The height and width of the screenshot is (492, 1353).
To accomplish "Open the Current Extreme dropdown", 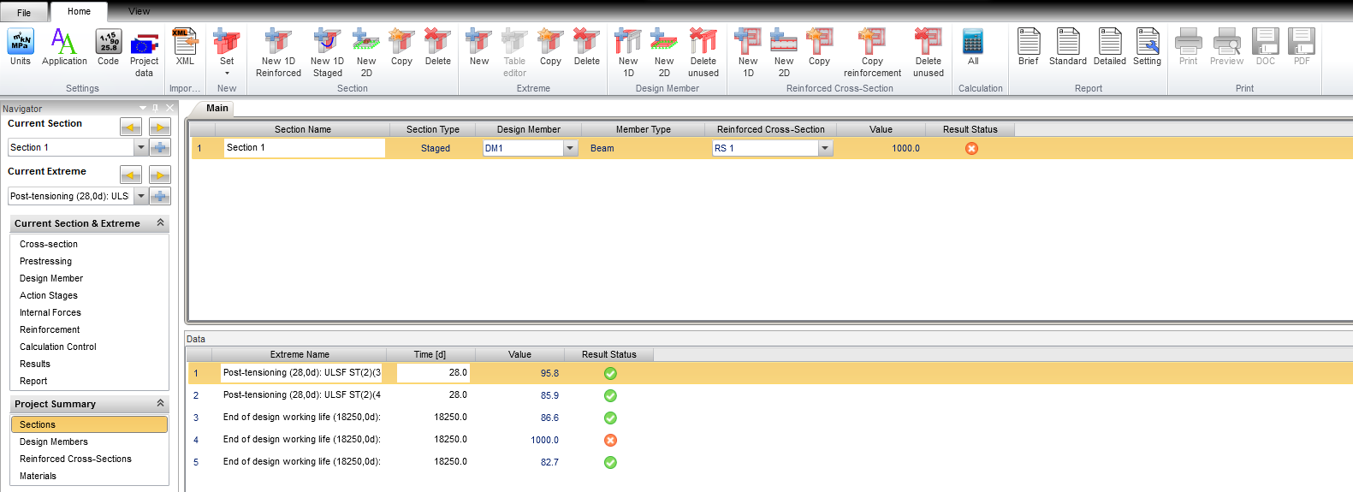I will point(141,196).
